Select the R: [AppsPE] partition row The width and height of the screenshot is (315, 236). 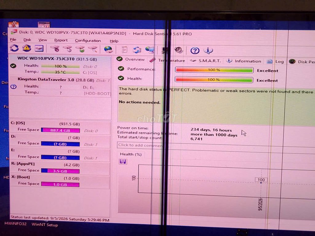(60, 168)
